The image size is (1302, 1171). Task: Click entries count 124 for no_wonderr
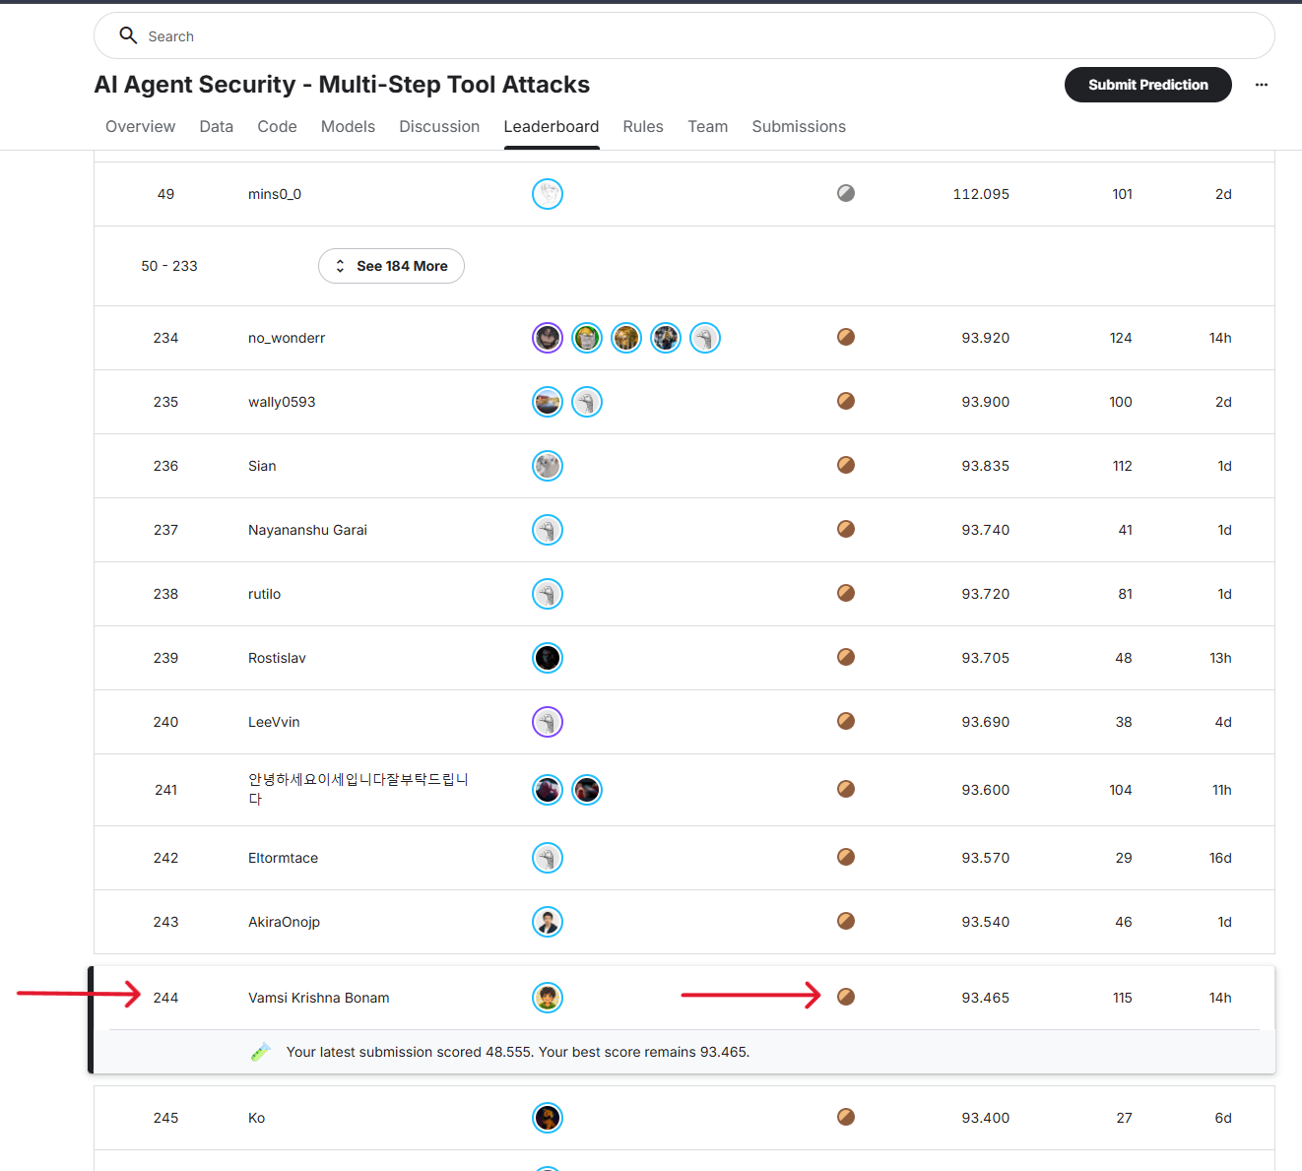(1121, 338)
